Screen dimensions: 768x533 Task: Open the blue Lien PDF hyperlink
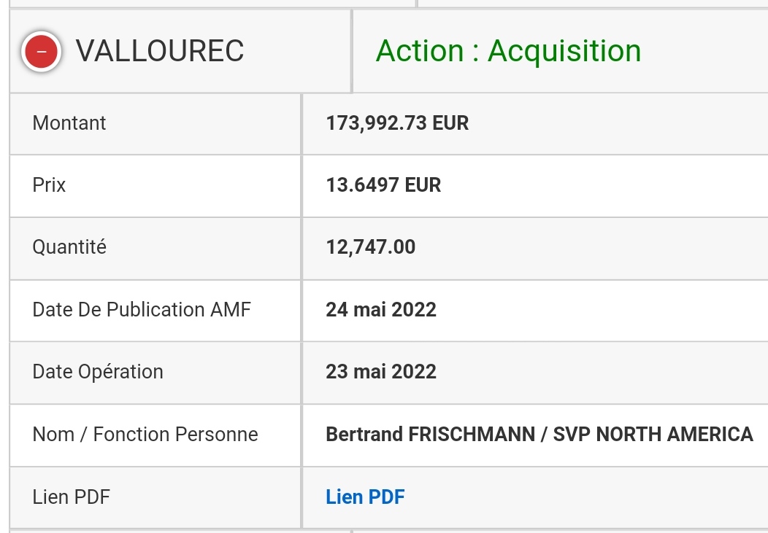366,497
